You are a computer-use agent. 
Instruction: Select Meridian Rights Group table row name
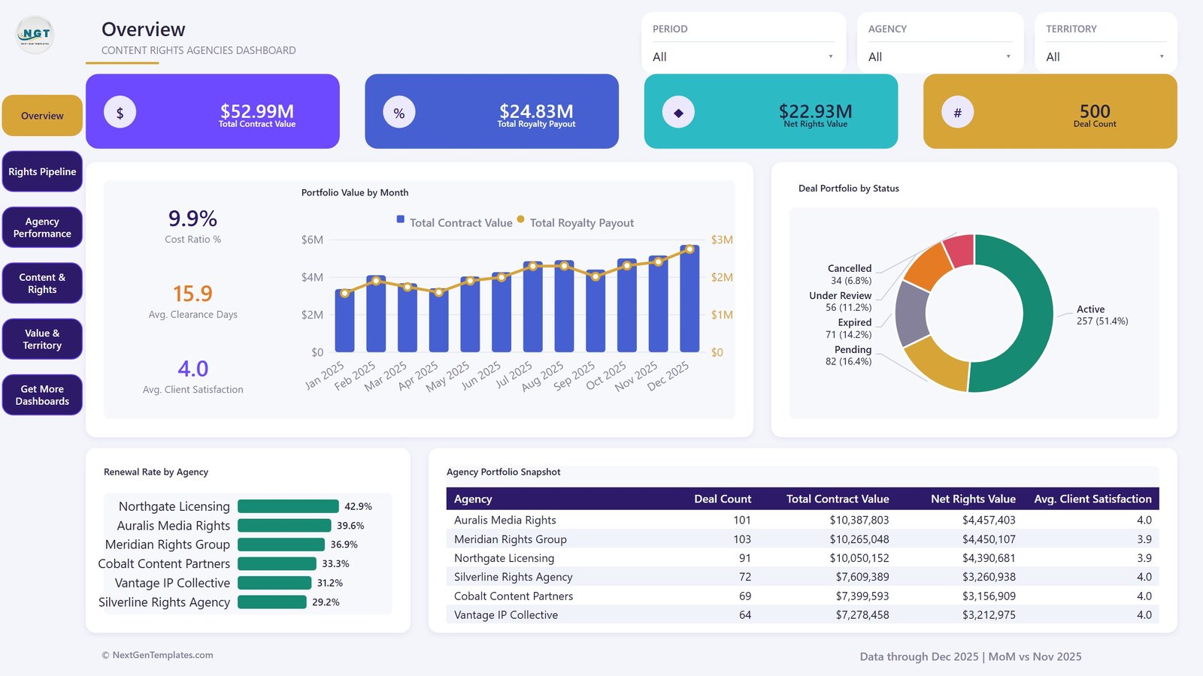511,539
